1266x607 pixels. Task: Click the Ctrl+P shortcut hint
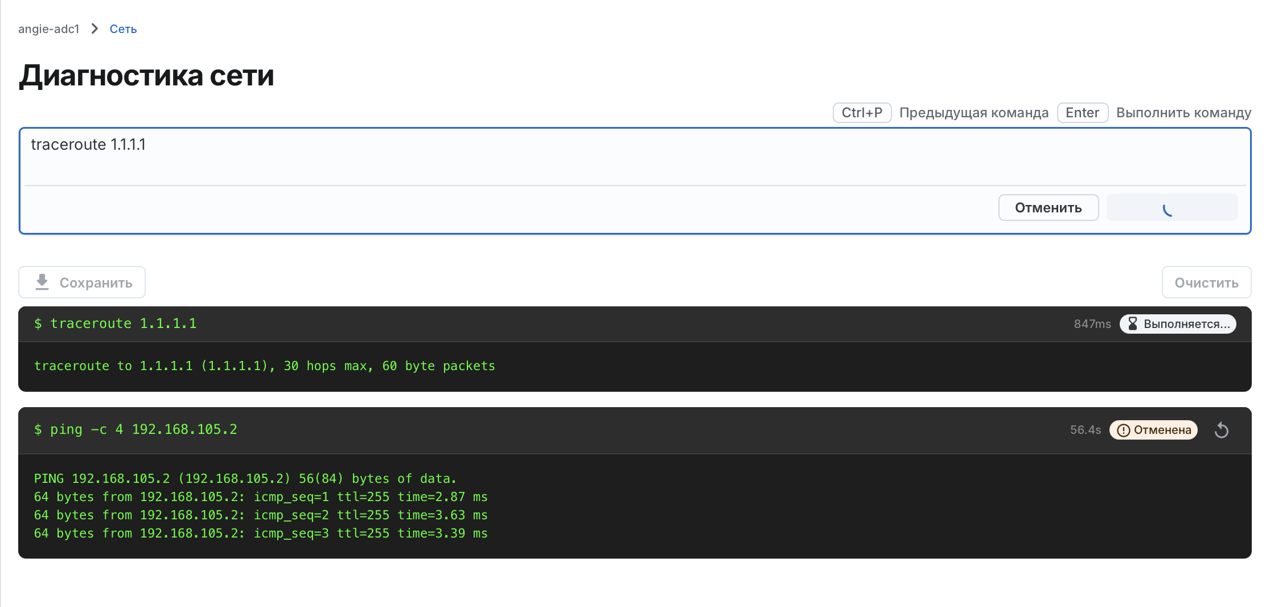pyautogui.click(x=862, y=113)
